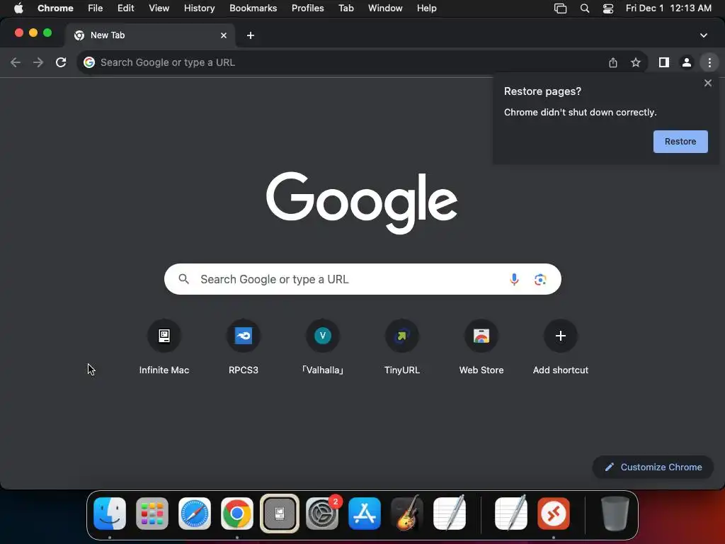Open the Trash in the Dock
Image resolution: width=725 pixels, height=544 pixels.
(x=615, y=514)
